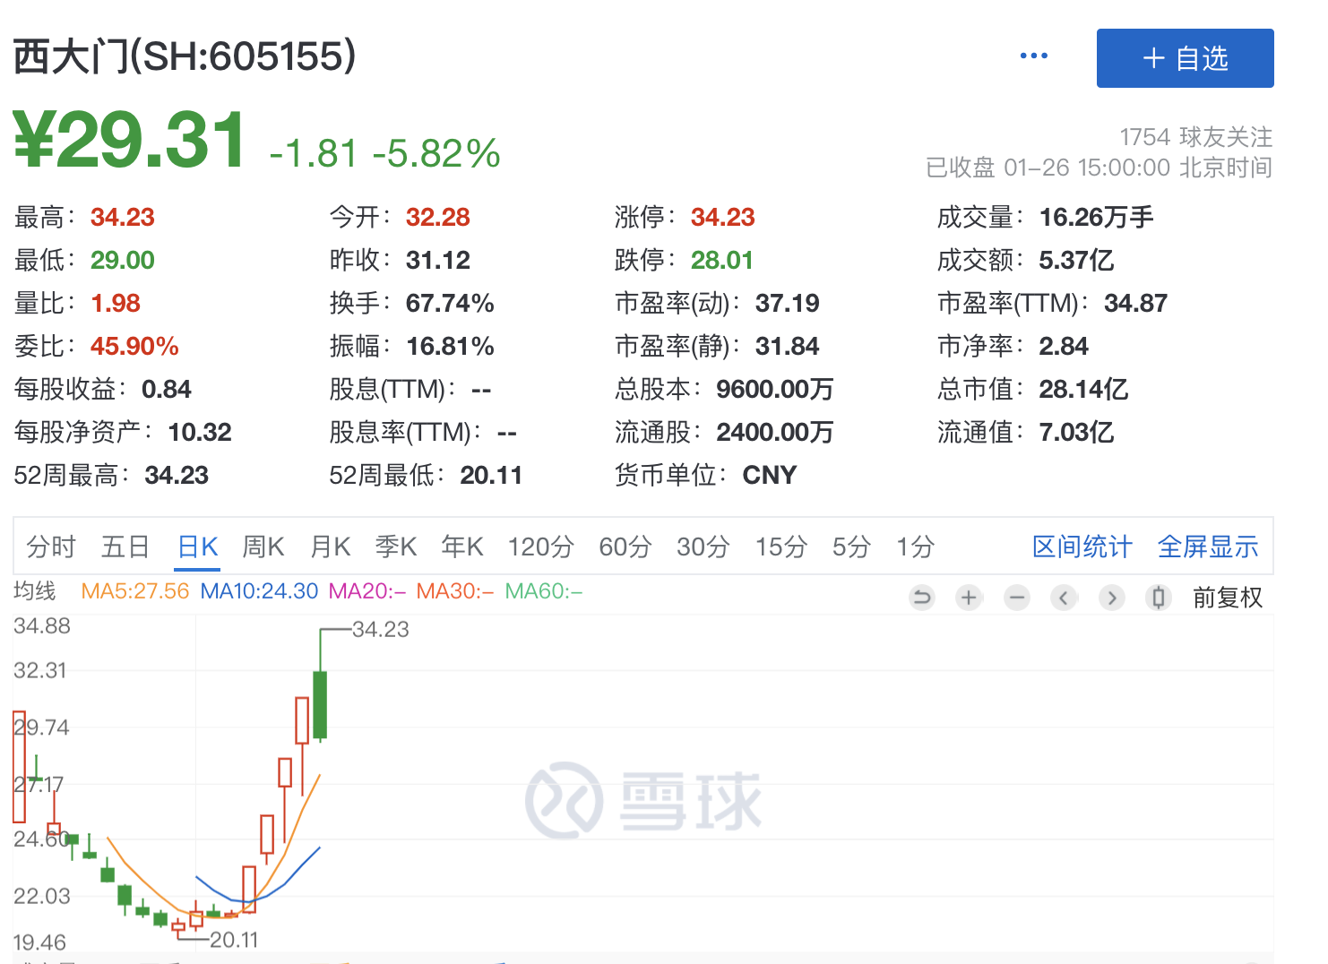
Task: Click the 每股收益 value 0.84
Action: pyautogui.click(x=167, y=389)
